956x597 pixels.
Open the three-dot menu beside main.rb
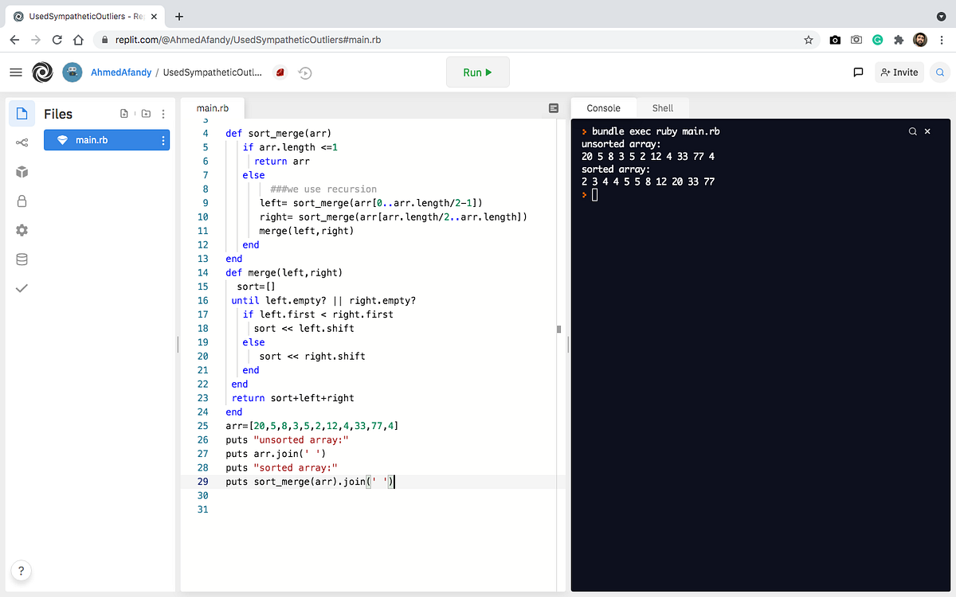[x=163, y=142]
